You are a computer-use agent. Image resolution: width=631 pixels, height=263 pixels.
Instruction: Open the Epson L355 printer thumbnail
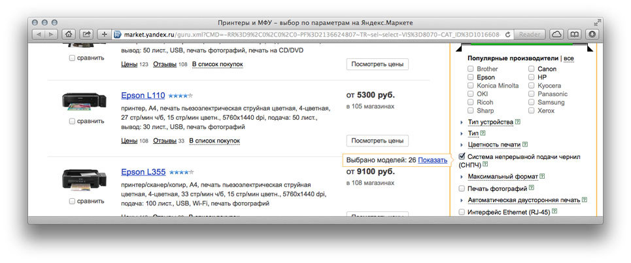tap(84, 180)
